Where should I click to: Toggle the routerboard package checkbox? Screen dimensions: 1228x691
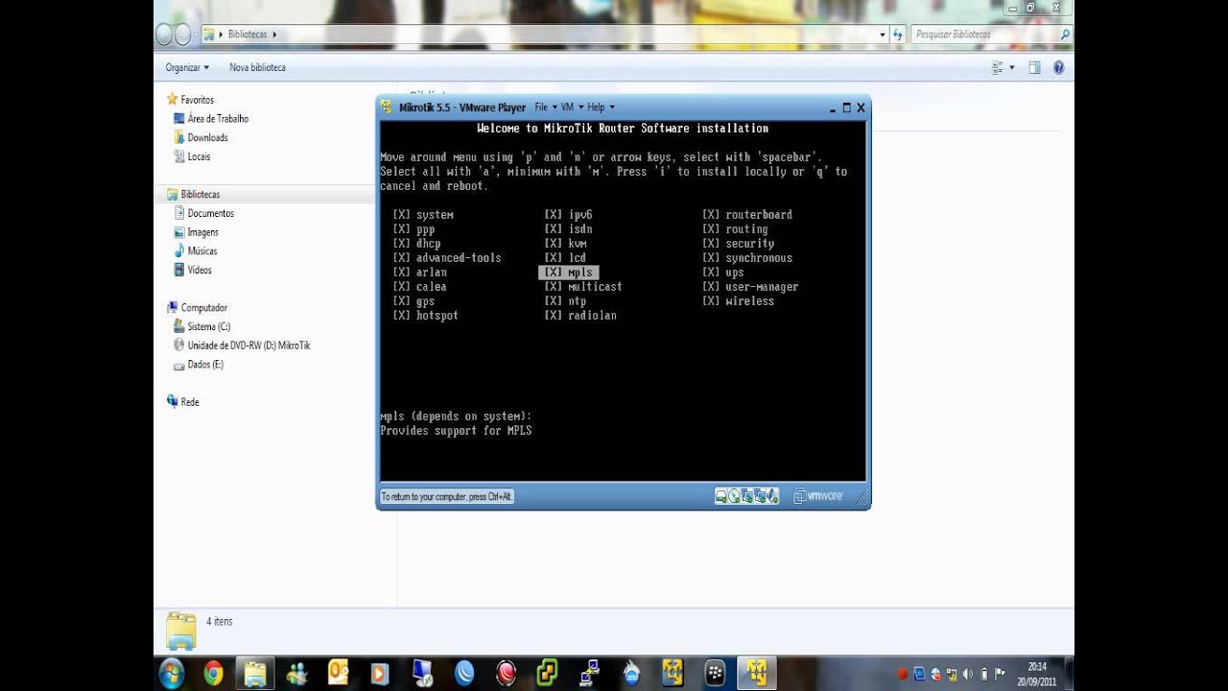[x=711, y=215]
